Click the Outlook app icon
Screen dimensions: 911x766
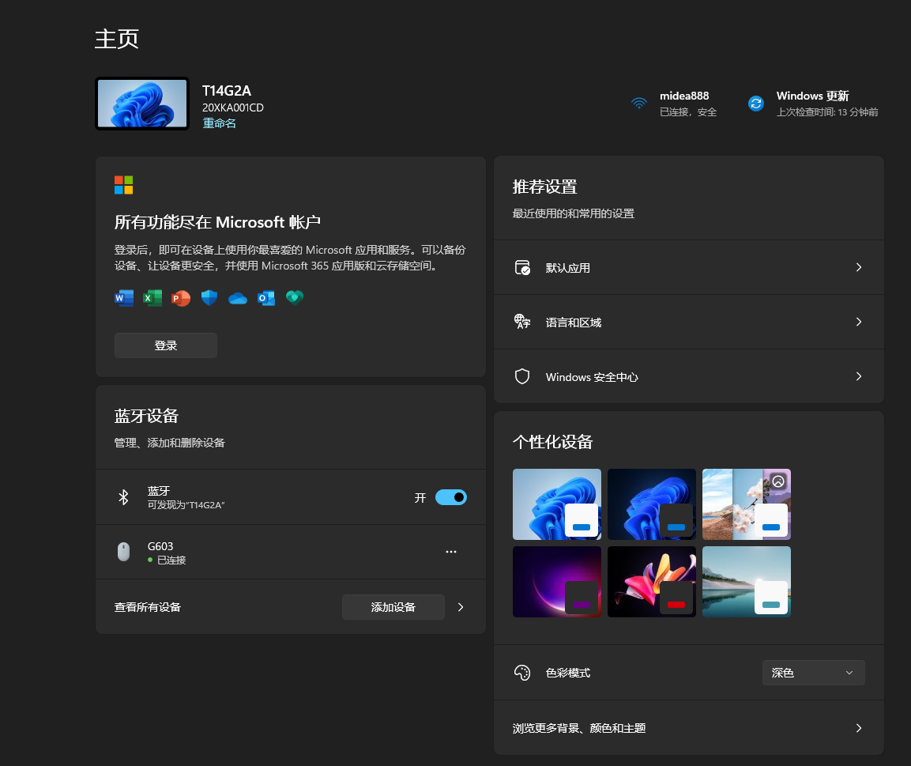266,298
